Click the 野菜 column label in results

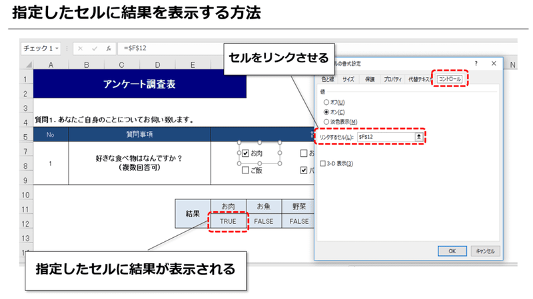pos(298,206)
